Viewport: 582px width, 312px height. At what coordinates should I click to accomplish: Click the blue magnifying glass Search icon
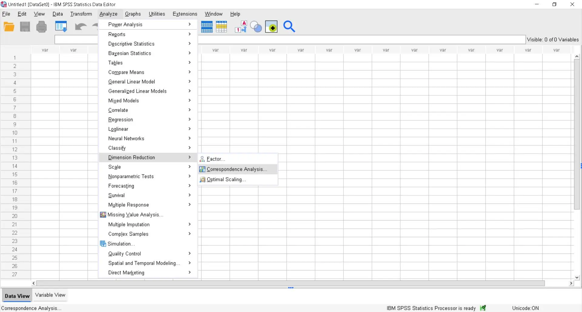coord(289,27)
